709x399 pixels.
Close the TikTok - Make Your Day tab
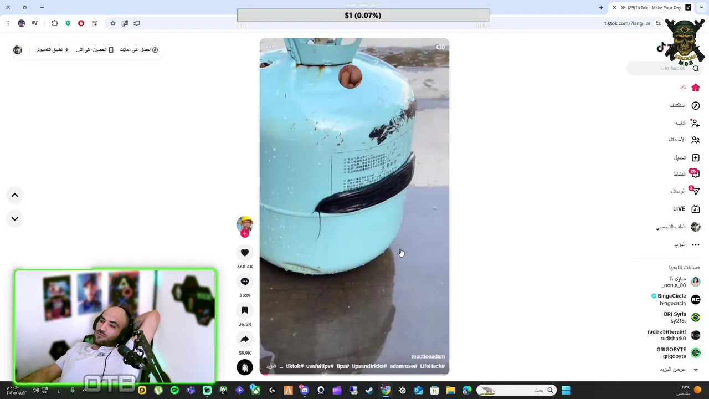tap(614, 8)
